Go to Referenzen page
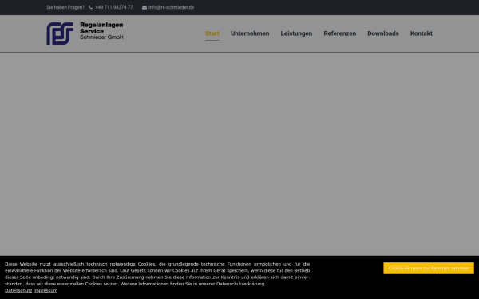 (x=340, y=33)
